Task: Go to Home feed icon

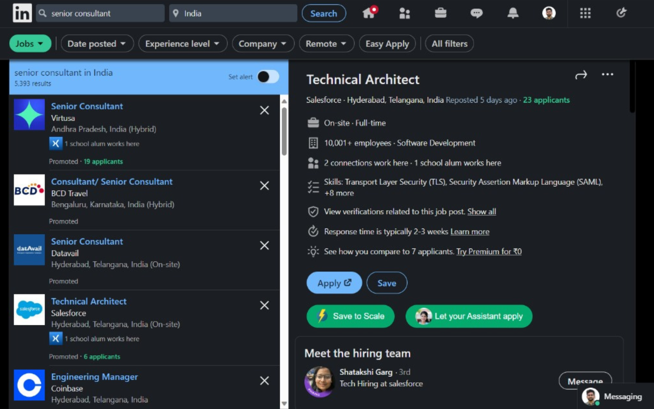Action: tap(369, 13)
